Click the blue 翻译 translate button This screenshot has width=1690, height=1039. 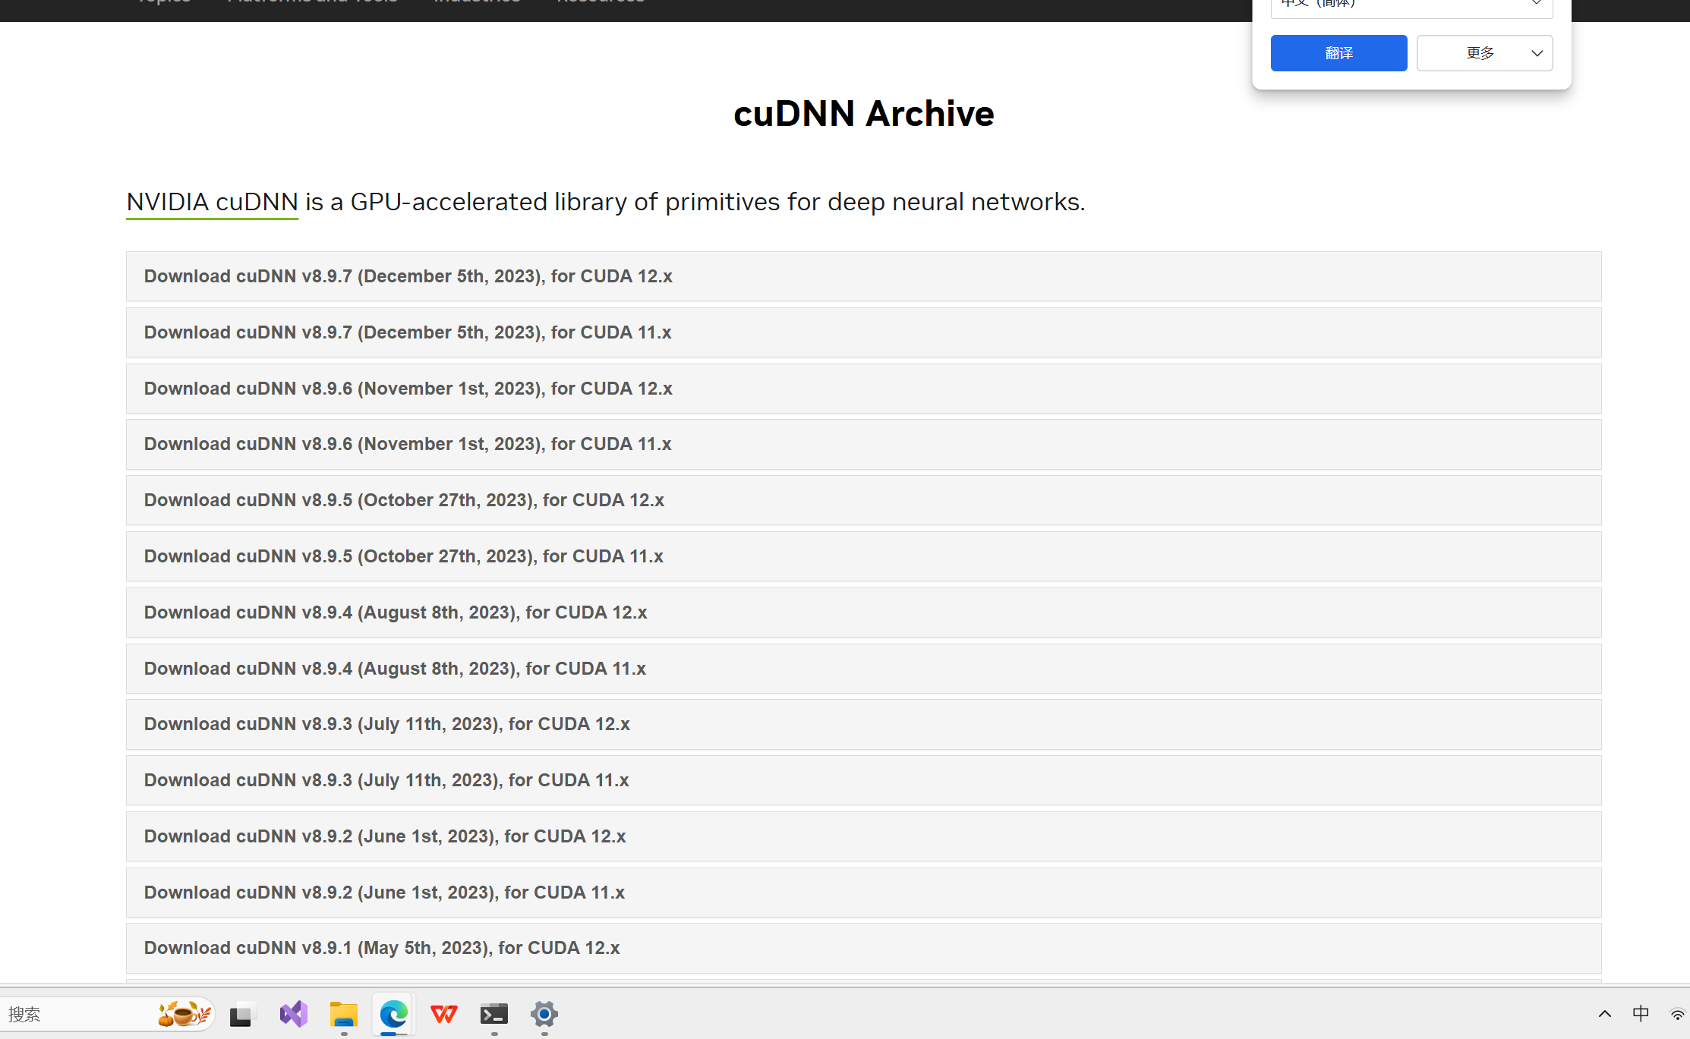(1338, 53)
